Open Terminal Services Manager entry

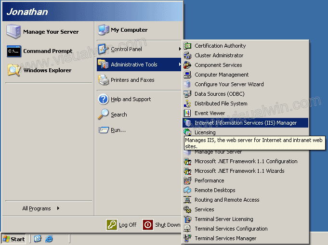pos(245,238)
